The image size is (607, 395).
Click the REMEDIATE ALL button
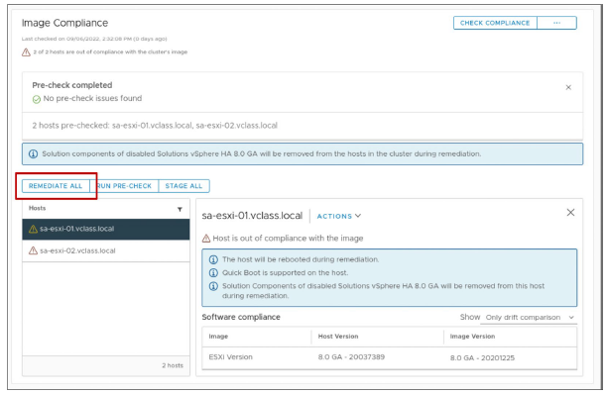(56, 186)
